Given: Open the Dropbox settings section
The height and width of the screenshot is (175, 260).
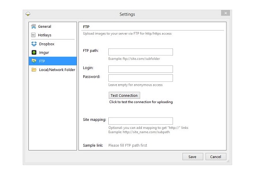Looking at the screenshot, I should click(52, 44).
